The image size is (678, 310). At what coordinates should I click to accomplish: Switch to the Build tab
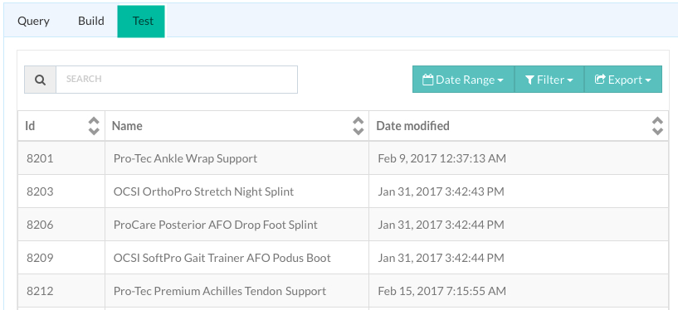[x=90, y=22]
